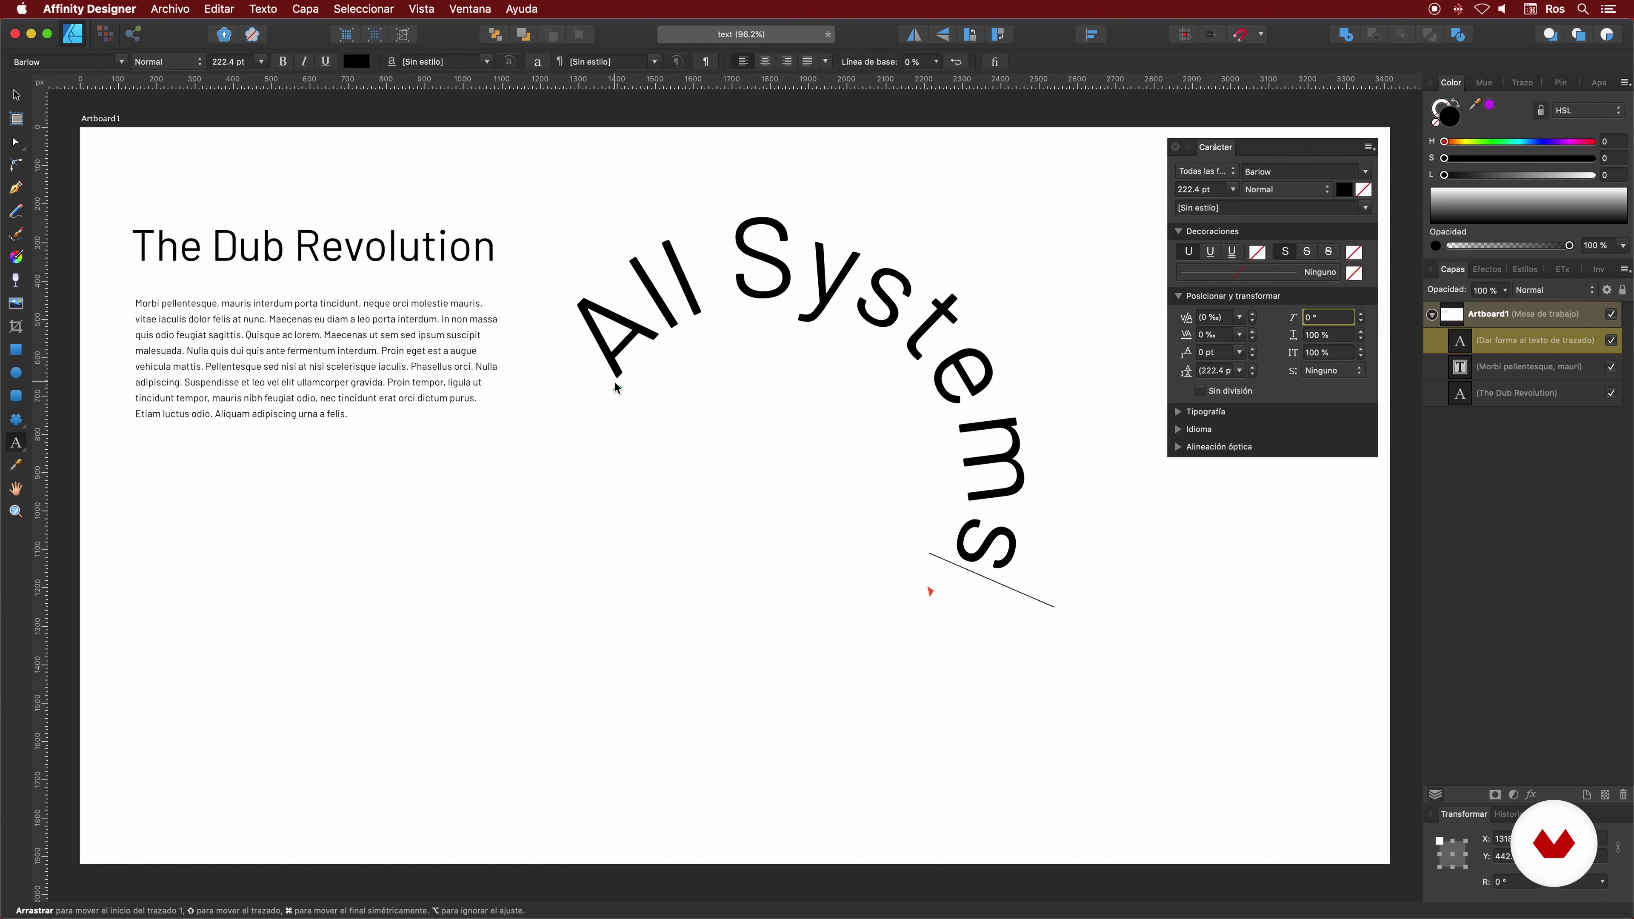The height and width of the screenshot is (919, 1634).
Task: Select the Zoom magnifier tool
Action: [16, 512]
